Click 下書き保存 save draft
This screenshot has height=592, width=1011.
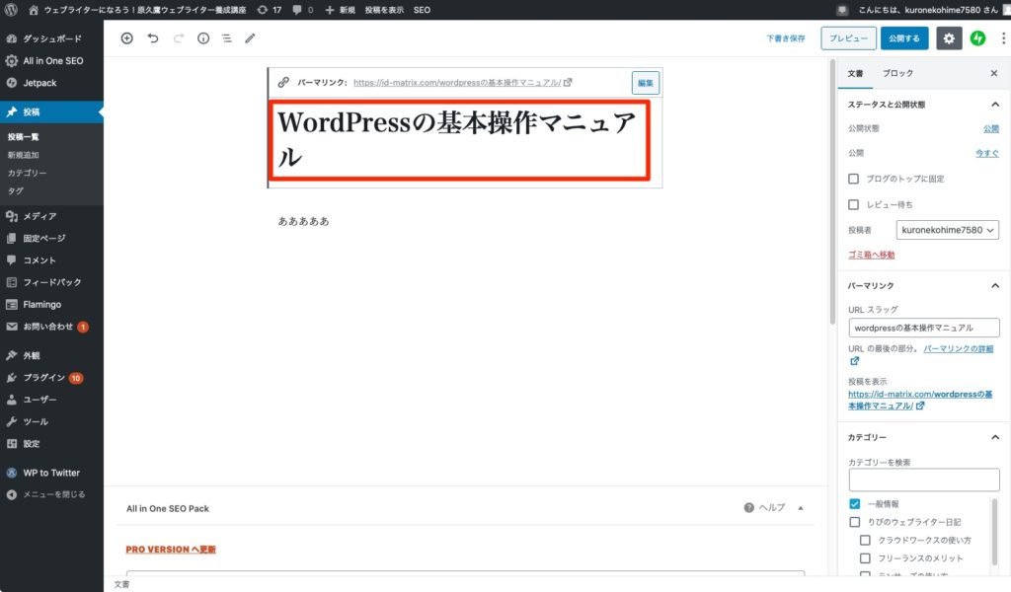[785, 38]
